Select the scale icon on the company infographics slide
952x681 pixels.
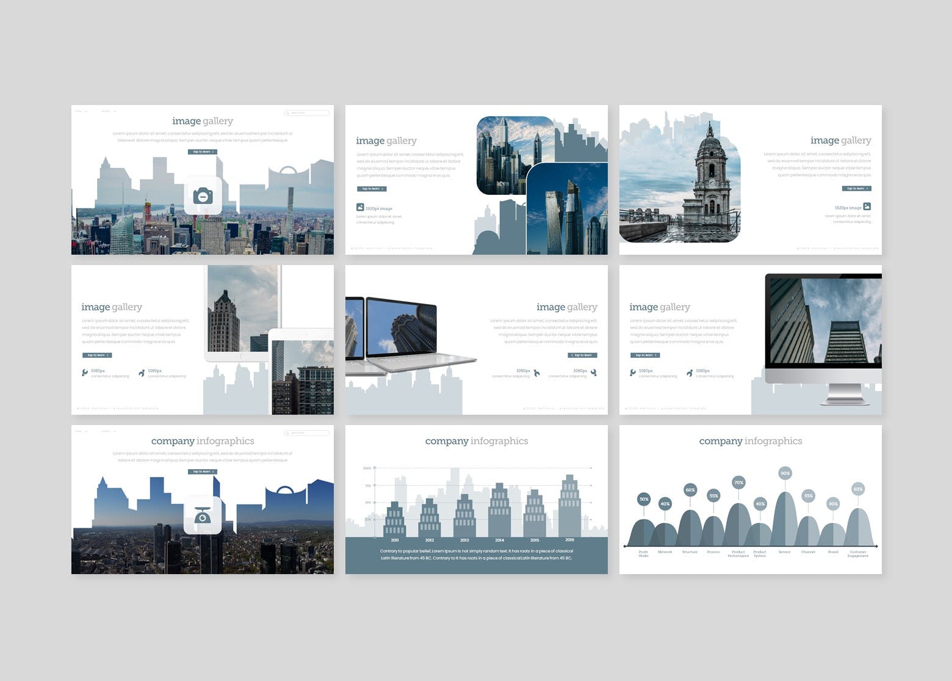point(203,516)
